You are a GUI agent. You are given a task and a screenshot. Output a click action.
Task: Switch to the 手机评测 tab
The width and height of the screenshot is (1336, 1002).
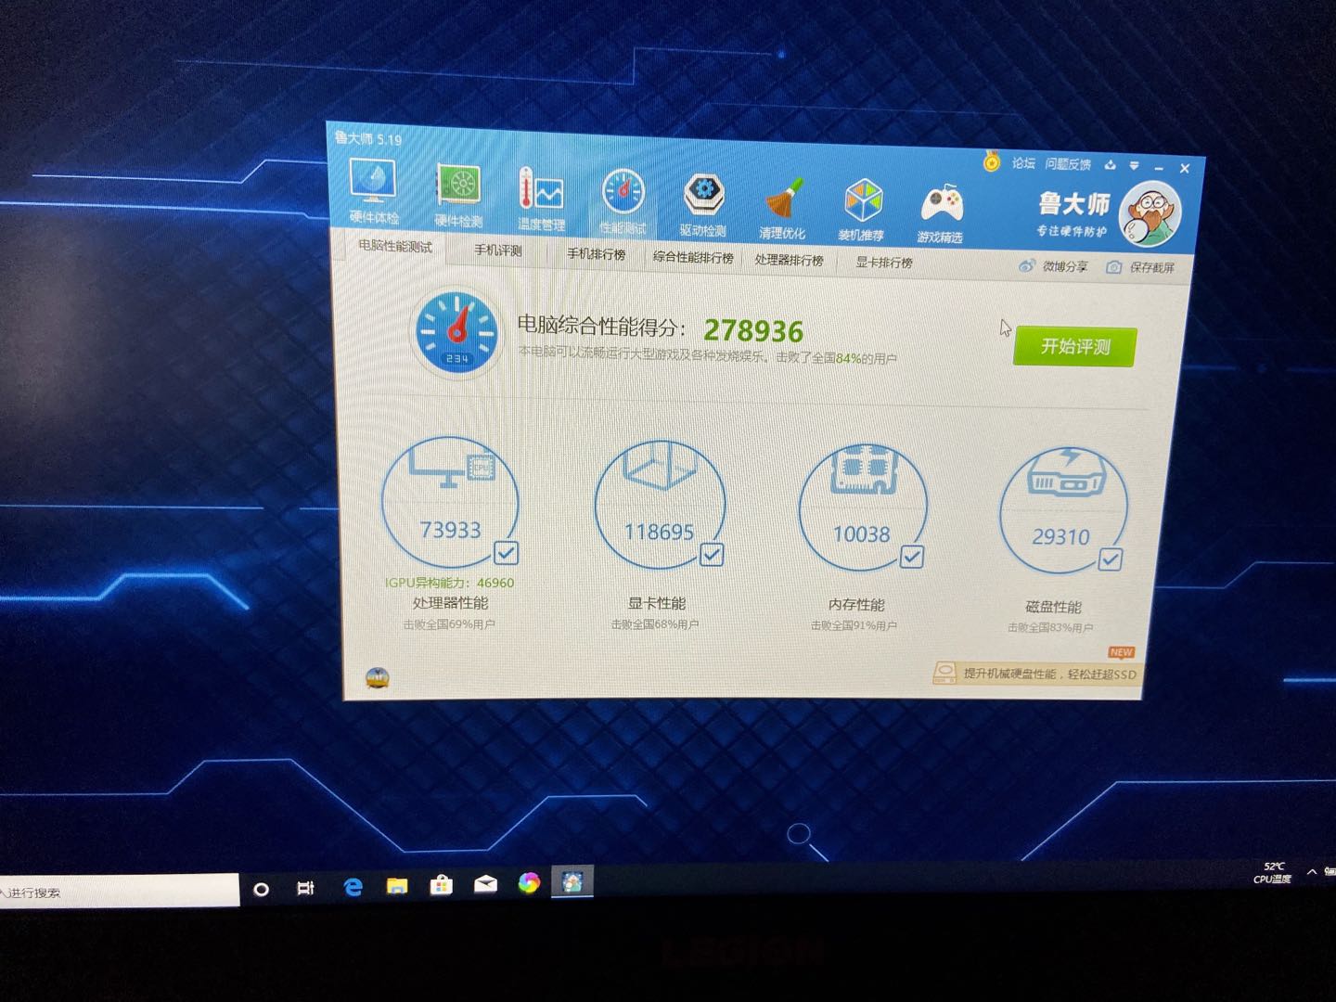click(x=498, y=250)
